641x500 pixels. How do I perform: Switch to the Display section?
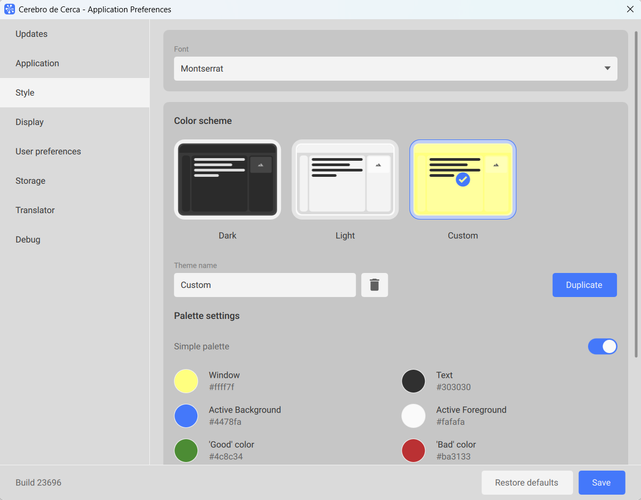pos(29,122)
